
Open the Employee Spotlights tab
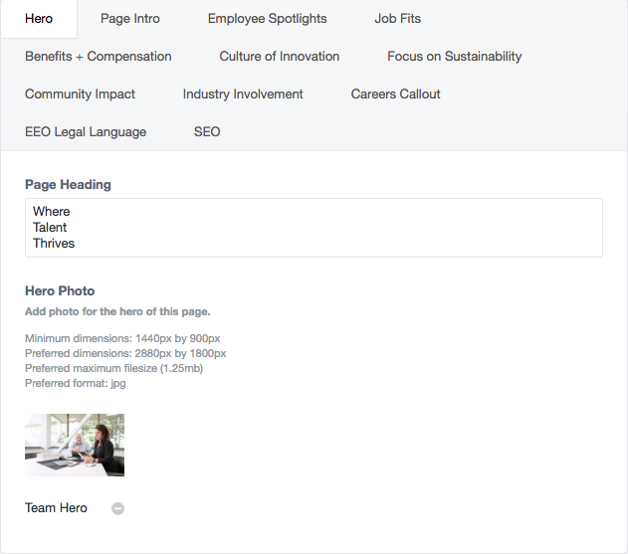[267, 19]
